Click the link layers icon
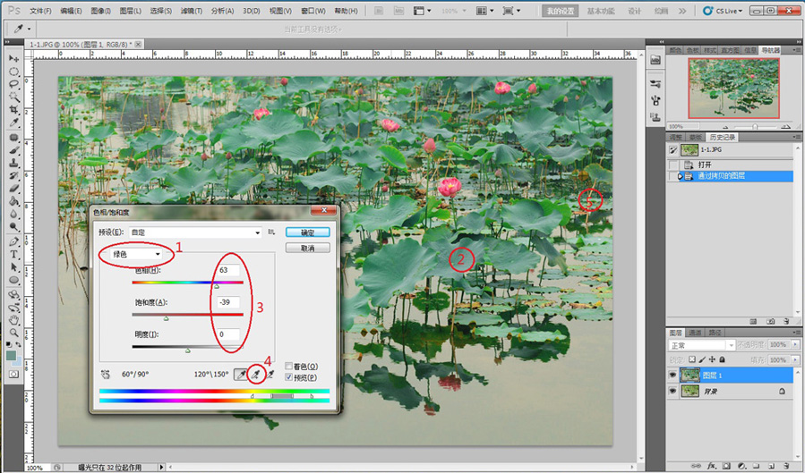The height and width of the screenshot is (473, 805). click(x=697, y=467)
